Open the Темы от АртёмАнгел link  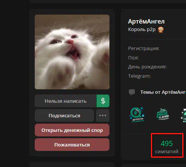tap(163, 92)
